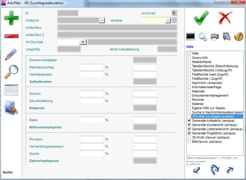Open the Wr.Grp.Kalk. lookup button

pos(83,42)
